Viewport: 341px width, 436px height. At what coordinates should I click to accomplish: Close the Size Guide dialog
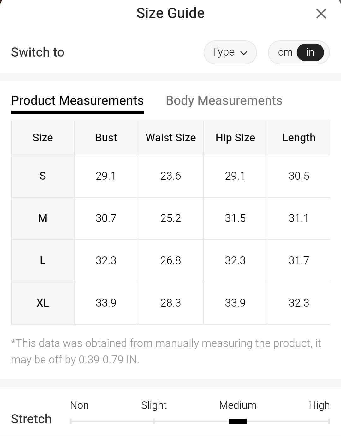tap(321, 14)
